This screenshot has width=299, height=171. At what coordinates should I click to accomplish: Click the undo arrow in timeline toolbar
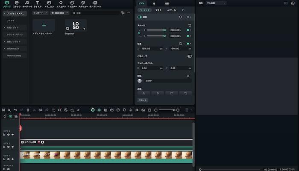click(x=15, y=110)
